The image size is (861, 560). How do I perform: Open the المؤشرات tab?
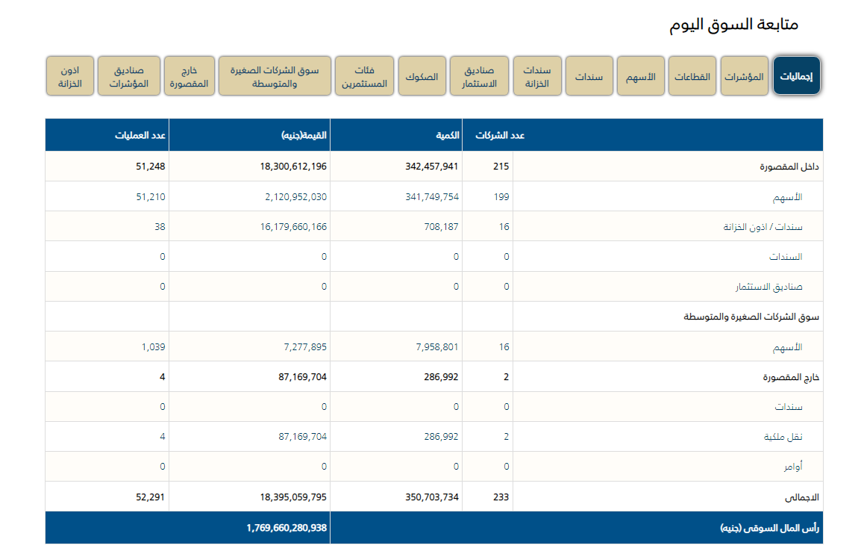745,76
